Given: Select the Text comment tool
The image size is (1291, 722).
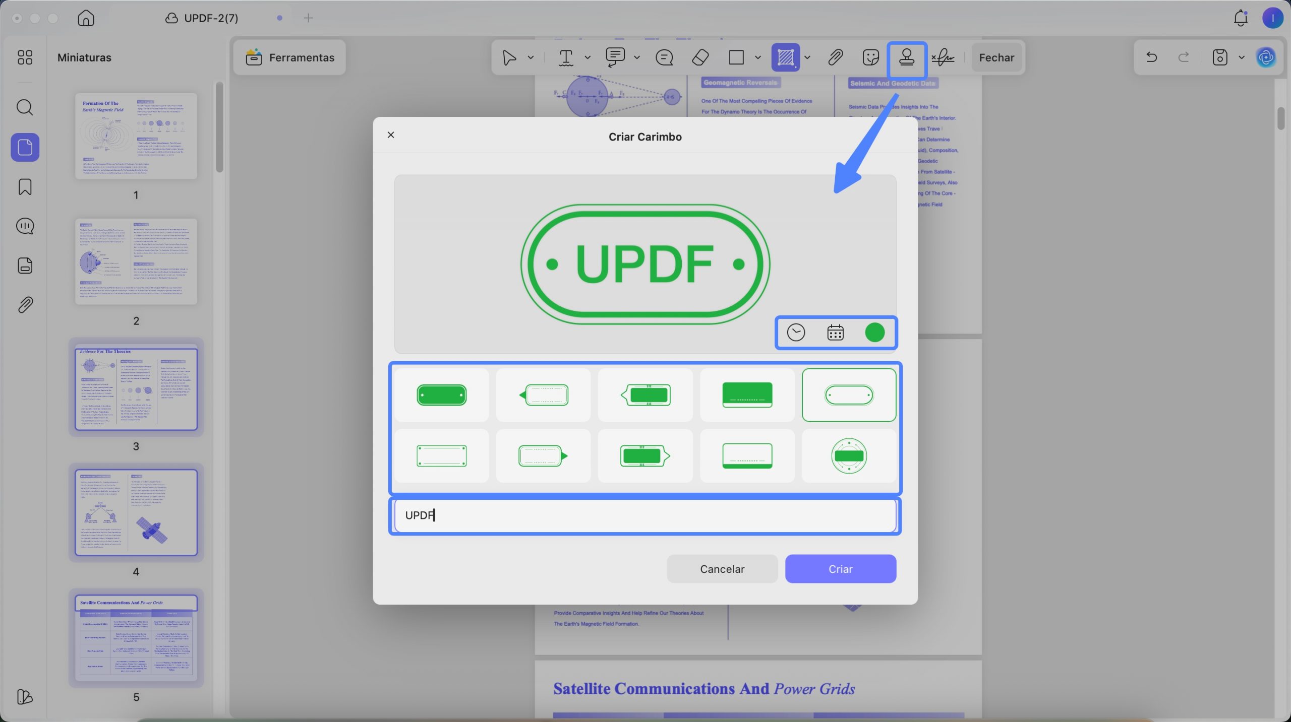Looking at the screenshot, I should (x=566, y=57).
